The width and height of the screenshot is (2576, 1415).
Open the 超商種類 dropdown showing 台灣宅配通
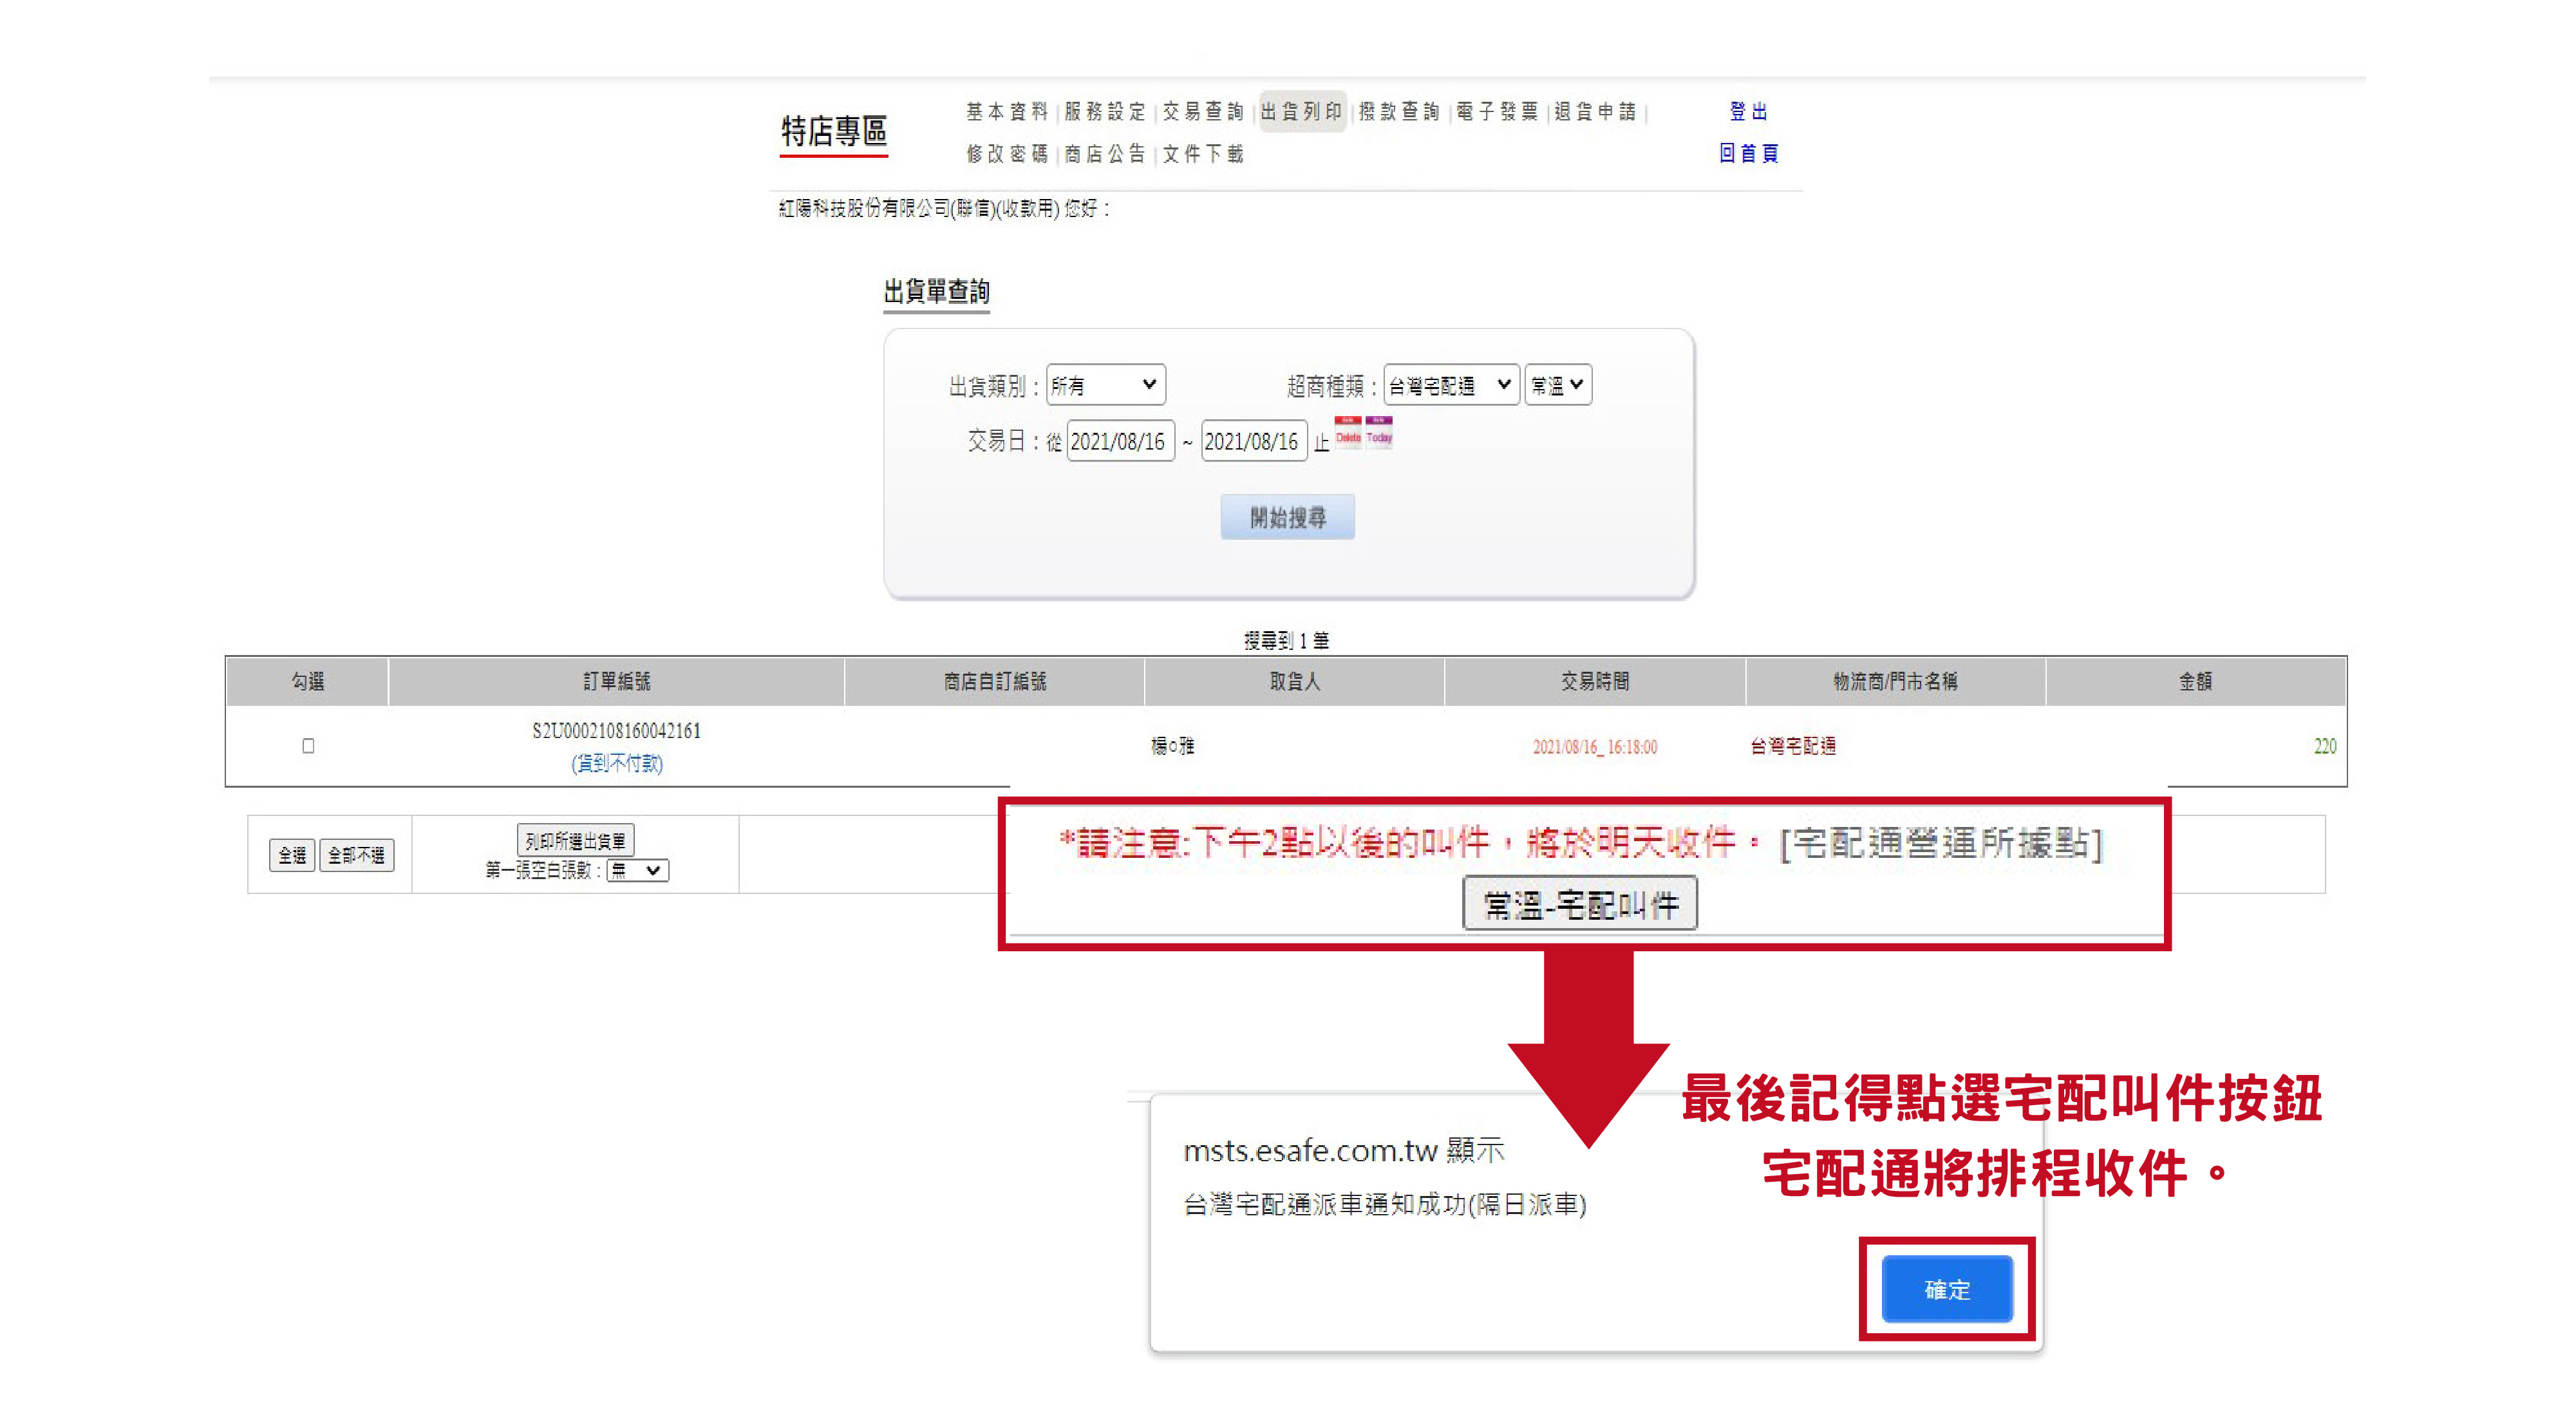pyautogui.click(x=1451, y=385)
